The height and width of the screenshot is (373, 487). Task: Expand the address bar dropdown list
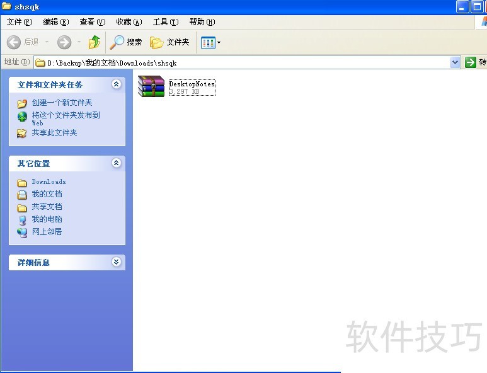tap(455, 62)
